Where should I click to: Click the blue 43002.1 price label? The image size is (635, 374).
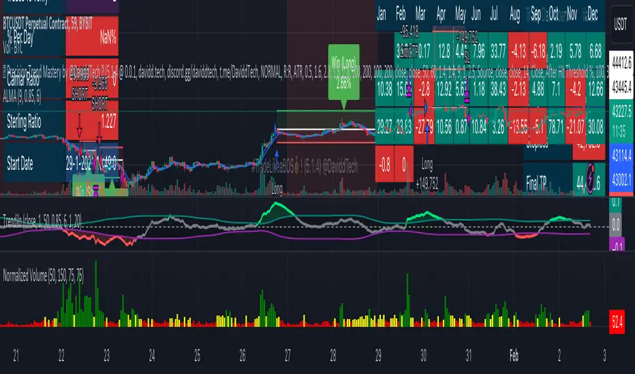[621, 180]
